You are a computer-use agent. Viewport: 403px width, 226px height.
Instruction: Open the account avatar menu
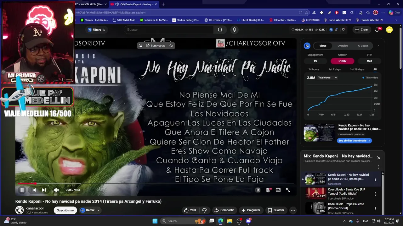389,30
